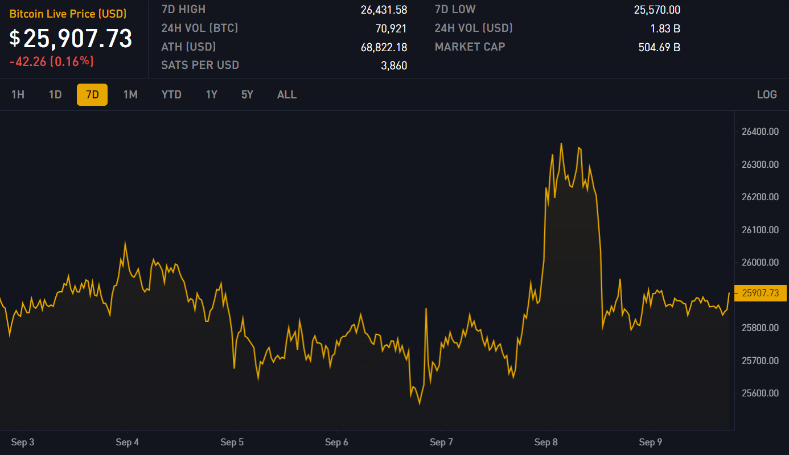Click the large $25,907.73 price

coord(71,38)
